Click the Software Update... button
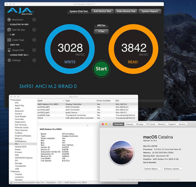 (x=172, y=169)
